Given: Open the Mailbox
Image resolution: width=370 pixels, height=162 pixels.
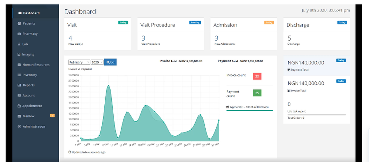Looking at the screenshot, I should (x=36, y=116).
